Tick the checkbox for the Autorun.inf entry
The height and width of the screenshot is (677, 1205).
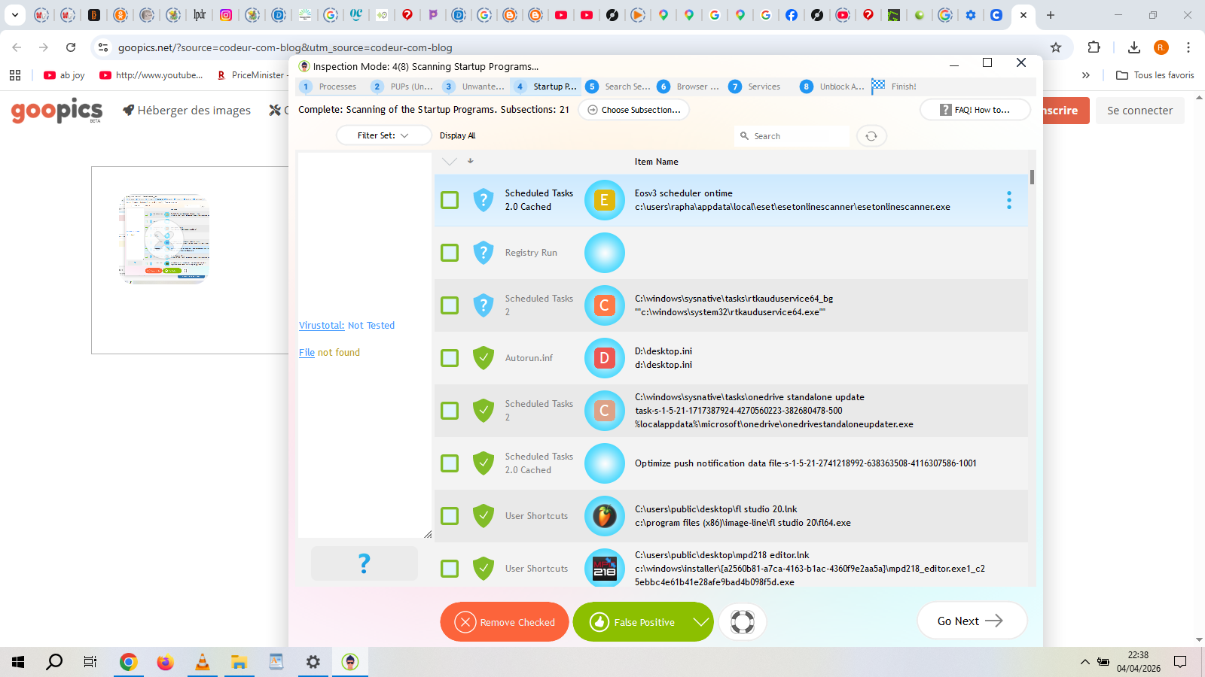(450, 358)
